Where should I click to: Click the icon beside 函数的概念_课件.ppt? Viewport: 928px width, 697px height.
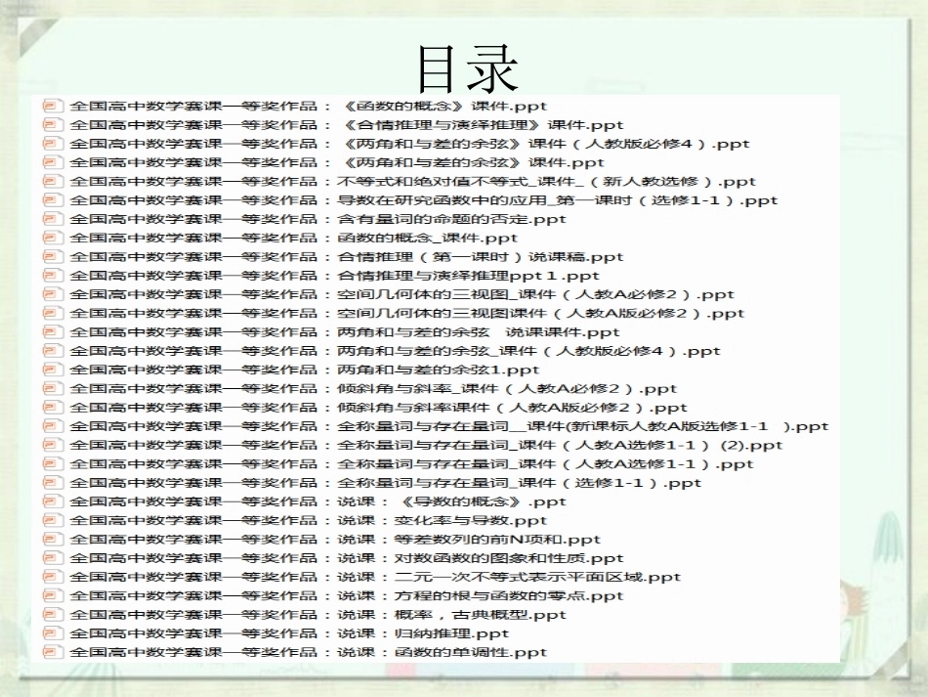point(52,239)
